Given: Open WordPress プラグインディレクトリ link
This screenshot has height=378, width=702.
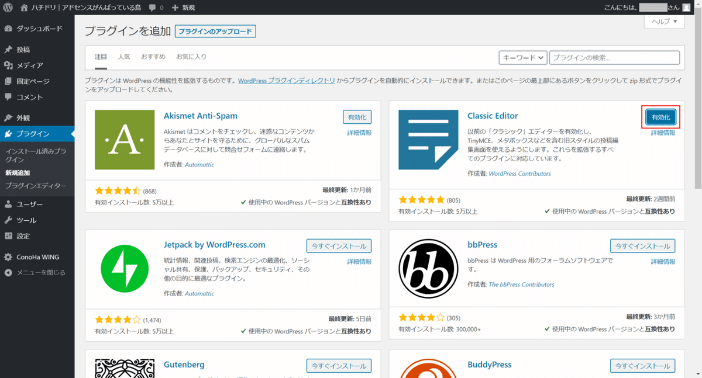Looking at the screenshot, I should pyautogui.click(x=286, y=81).
